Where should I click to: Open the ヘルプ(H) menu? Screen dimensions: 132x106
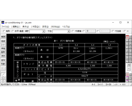(x=66, y=26)
